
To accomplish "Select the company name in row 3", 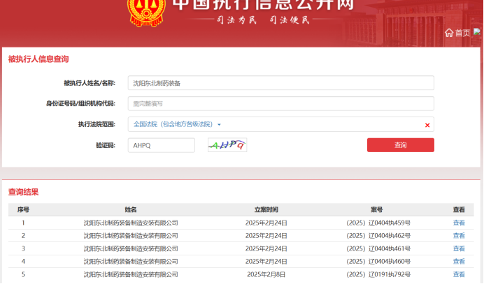I will (131, 248).
